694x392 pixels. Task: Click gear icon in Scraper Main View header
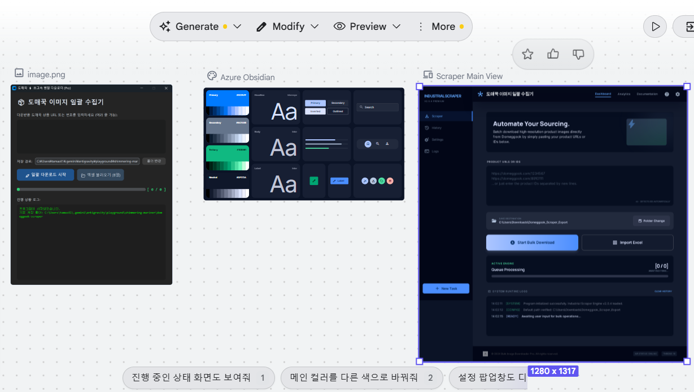point(678,94)
